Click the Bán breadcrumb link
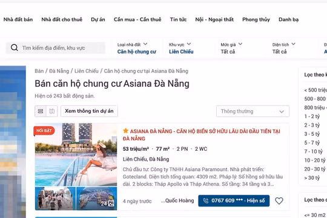The height and width of the screenshot is (218, 327). click(39, 71)
